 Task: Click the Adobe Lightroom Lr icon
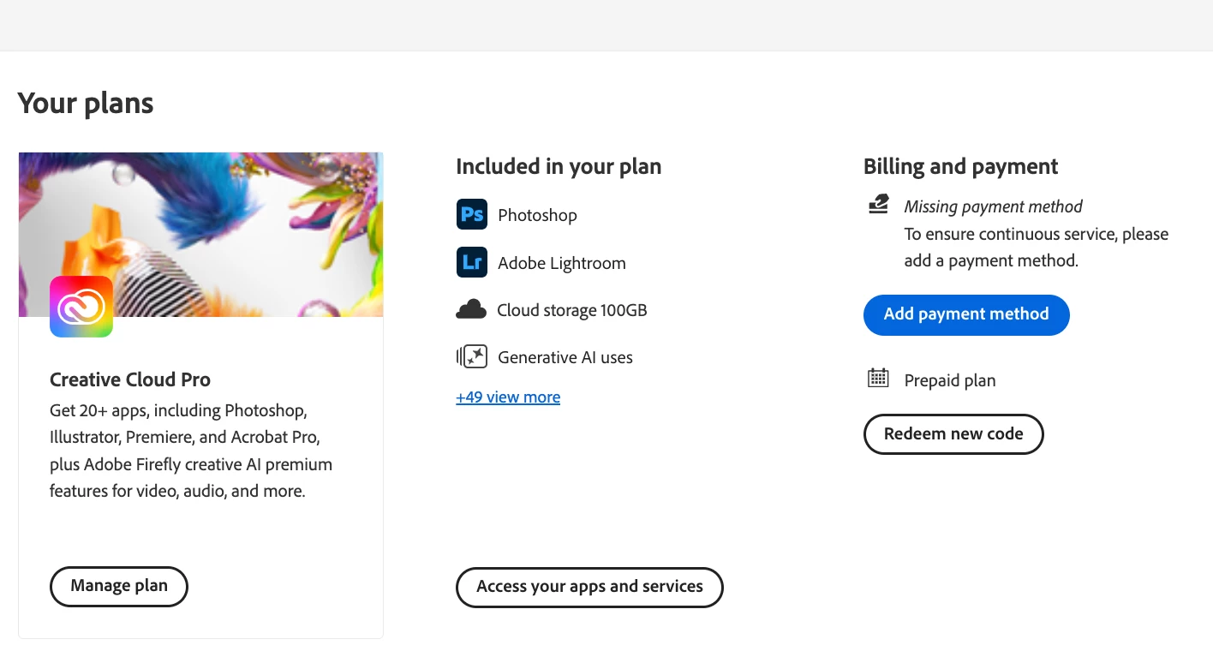[x=471, y=262]
